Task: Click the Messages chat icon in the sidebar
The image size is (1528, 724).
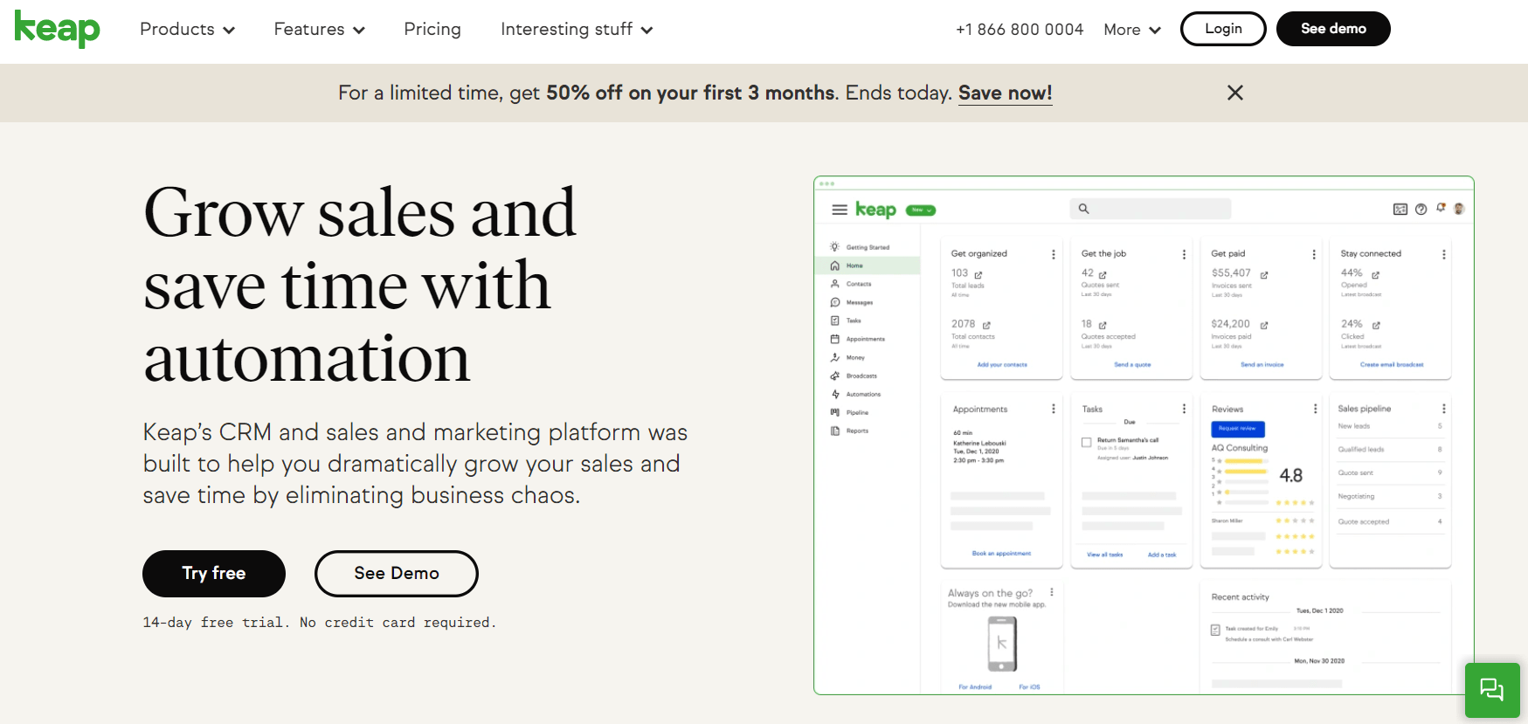Action: point(834,302)
